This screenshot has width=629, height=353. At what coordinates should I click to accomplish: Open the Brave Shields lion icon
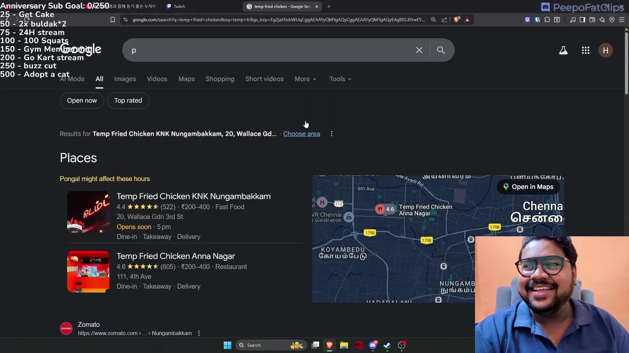click(457, 20)
